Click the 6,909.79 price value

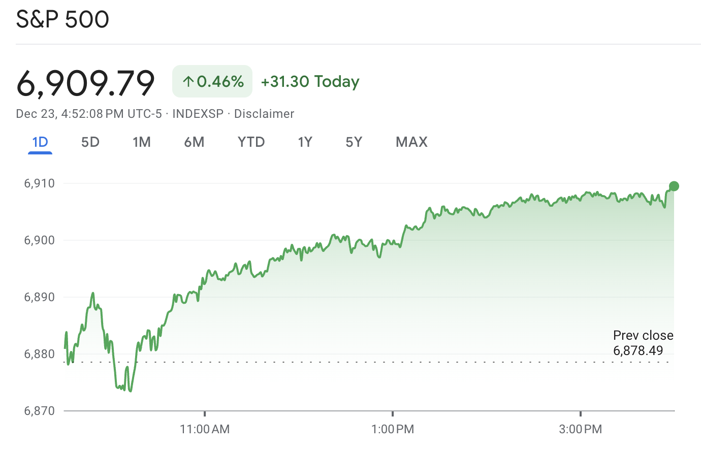[85, 81]
